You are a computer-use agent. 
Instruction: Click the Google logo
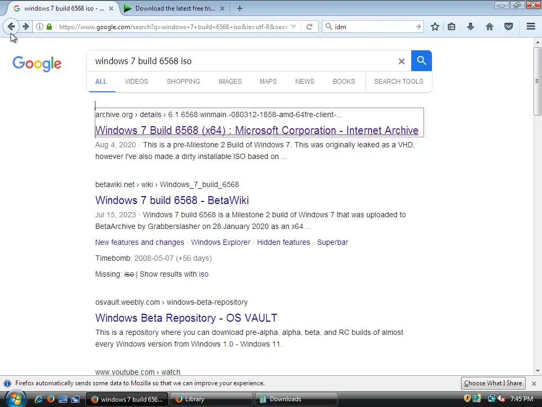[37, 64]
